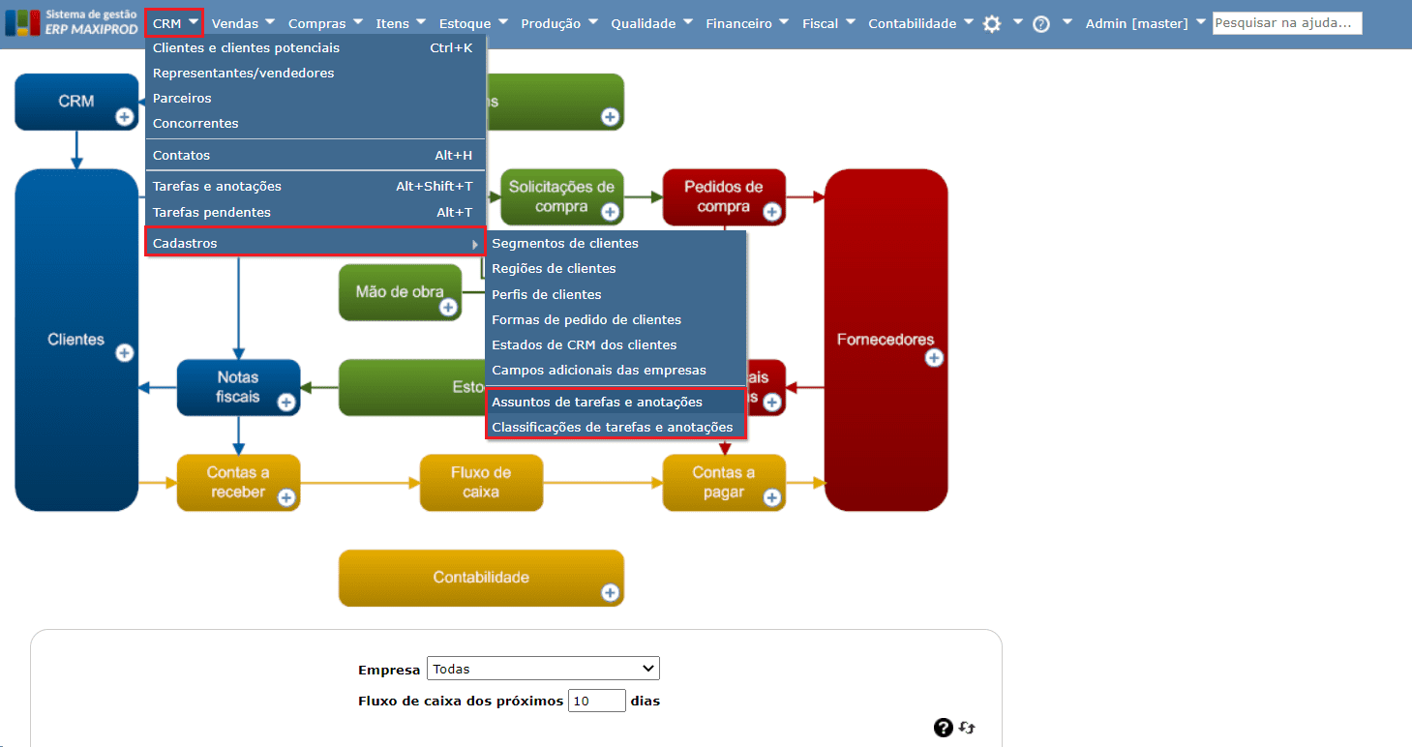The image size is (1412, 747).
Task: Click the plus icon on Pedidos de compra
Action: pos(770,210)
